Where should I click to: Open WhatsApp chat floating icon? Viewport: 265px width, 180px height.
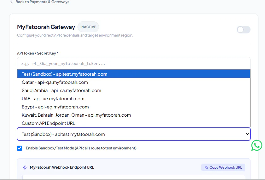pos(257,145)
